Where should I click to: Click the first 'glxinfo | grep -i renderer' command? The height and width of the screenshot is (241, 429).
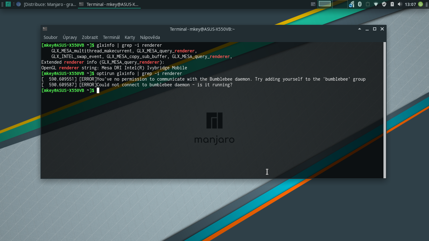coord(129,45)
